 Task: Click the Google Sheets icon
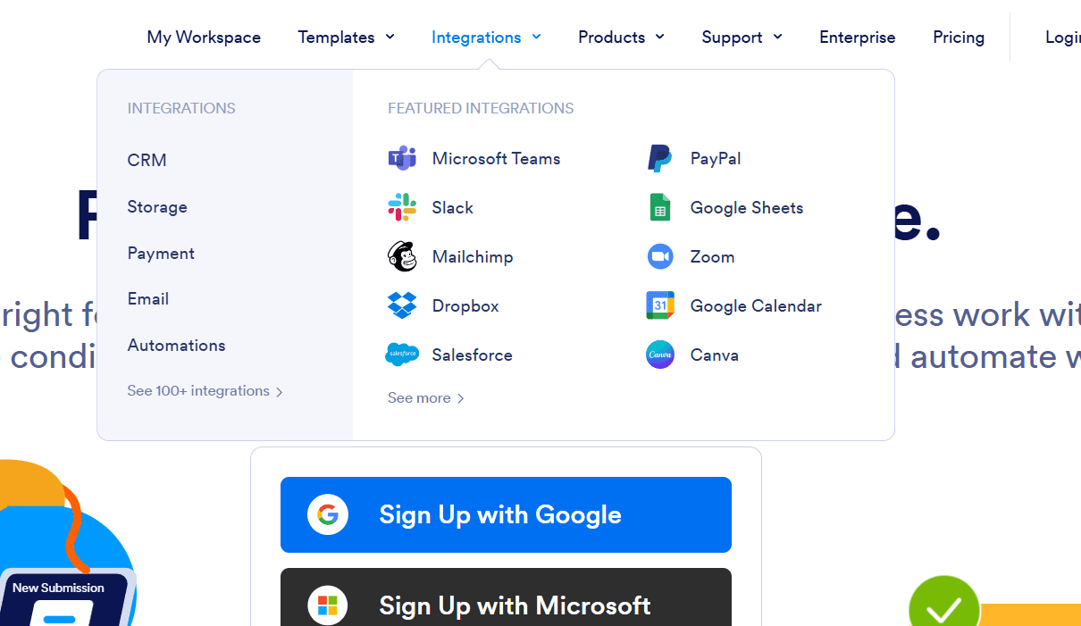[x=659, y=207]
